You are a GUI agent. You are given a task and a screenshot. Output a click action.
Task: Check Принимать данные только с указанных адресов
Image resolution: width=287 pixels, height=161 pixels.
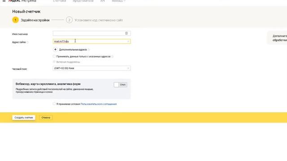click(x=54, y=56)
